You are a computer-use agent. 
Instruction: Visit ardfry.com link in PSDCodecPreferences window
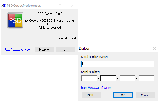click(18, 50)
